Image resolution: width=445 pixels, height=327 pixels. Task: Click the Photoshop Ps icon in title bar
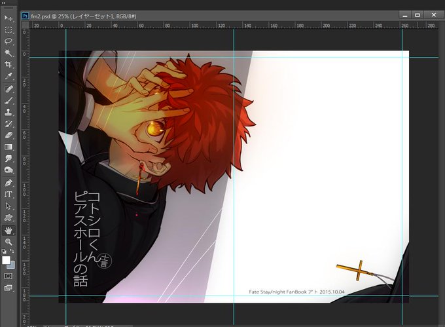click(26, 16)
